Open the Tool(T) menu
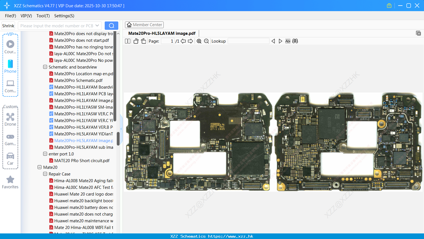 pyautogui.click(x=43, y=16)
